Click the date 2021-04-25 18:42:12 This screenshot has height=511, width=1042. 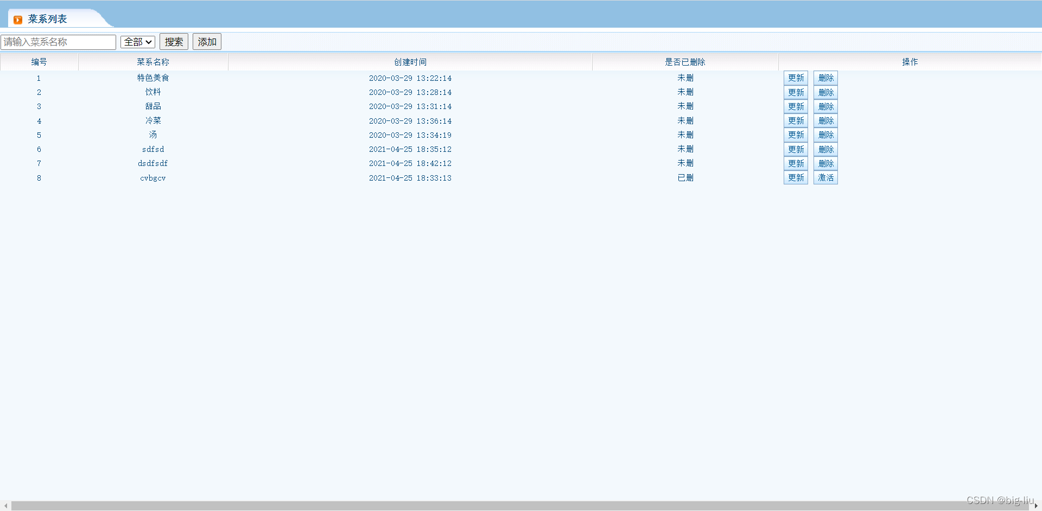click(410, 163)
